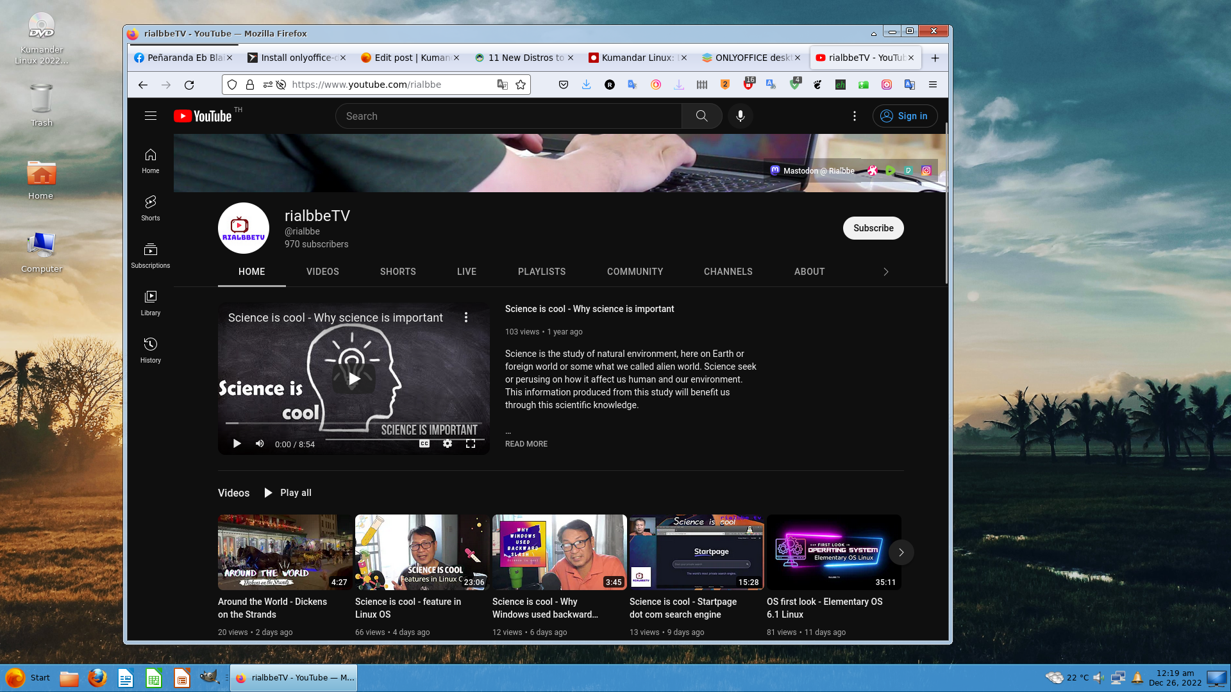
Task: Go back with Firefox back arrow
Action: [x=143, y=85]
